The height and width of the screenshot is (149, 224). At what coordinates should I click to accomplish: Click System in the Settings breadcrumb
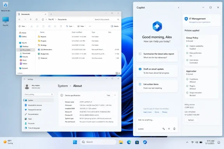coord(63,86)
